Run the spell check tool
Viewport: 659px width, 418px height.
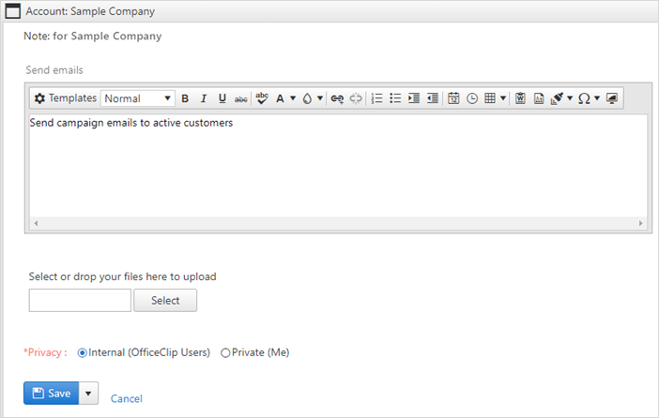click(262, 98)
